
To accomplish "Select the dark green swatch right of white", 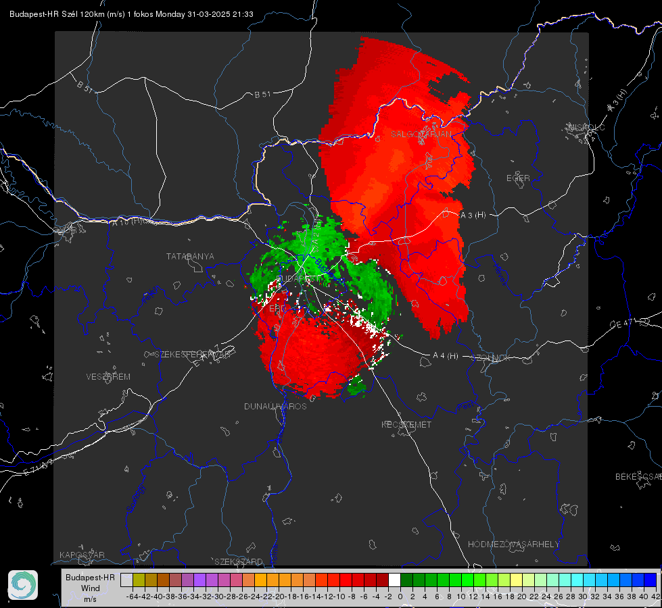I will tap(406, 580).
